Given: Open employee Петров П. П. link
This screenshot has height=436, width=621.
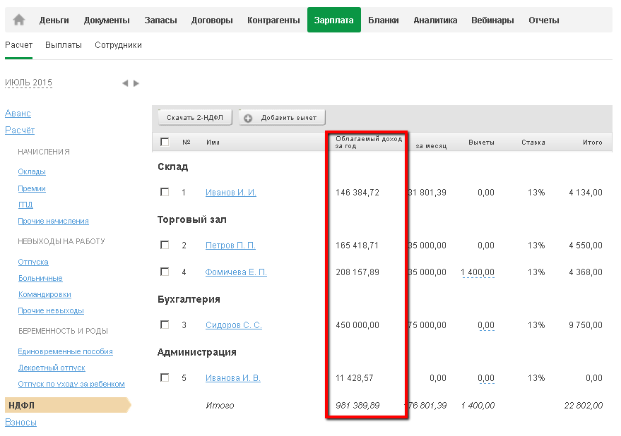Looking at the screenshot, I should point(230,246).
